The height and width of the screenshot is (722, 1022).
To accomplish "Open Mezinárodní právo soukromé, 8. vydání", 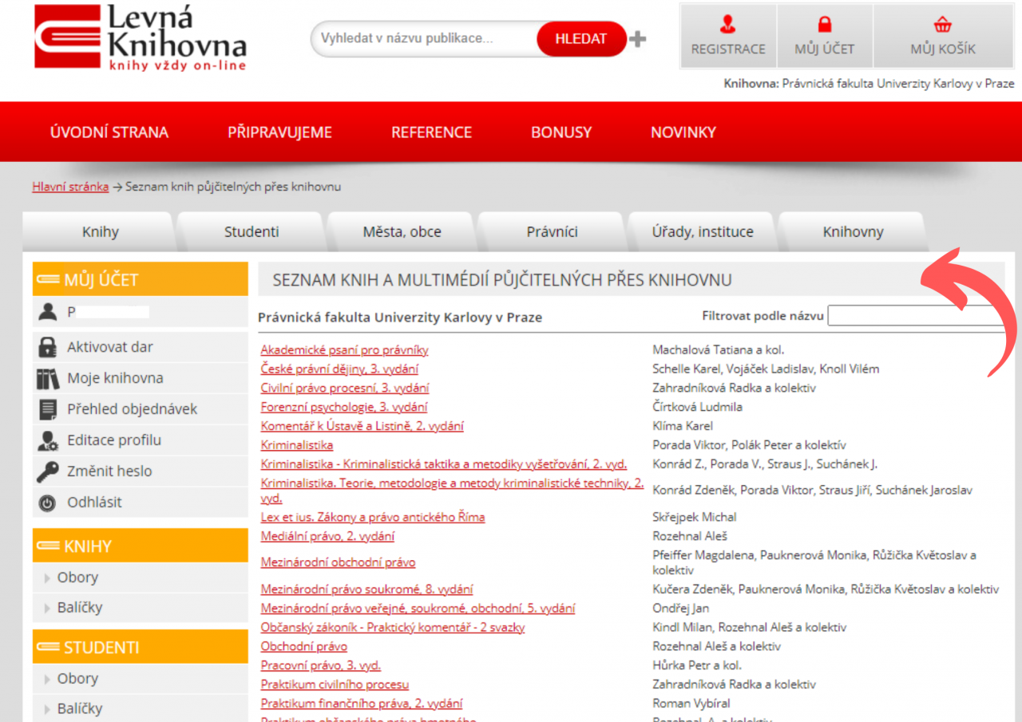I will tap(366, 590).
